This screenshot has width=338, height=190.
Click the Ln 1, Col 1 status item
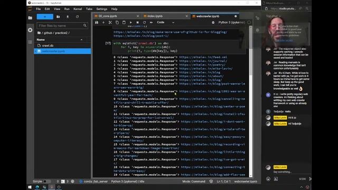(223, 182)
